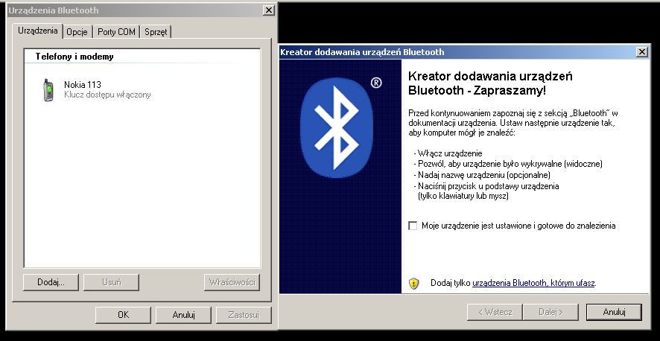Click the '< Wstecz' wizard button
This screenshot has height=341, width=660.
tap(495, 312)
